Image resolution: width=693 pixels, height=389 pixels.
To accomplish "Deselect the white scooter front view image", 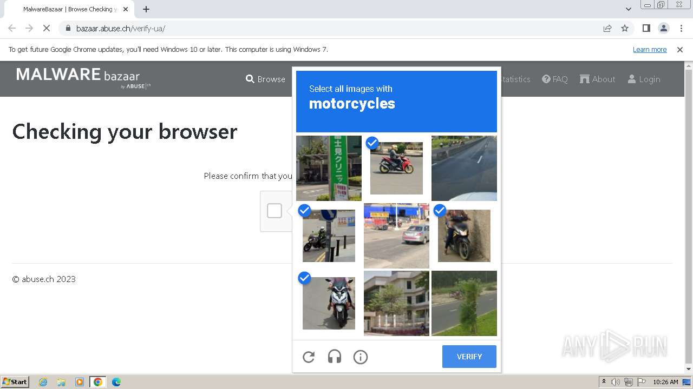I will tap(329, 303).
